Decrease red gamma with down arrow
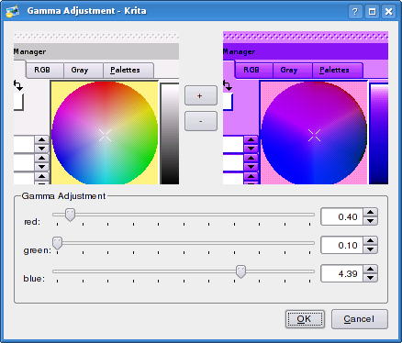 [x=371, y=221]
